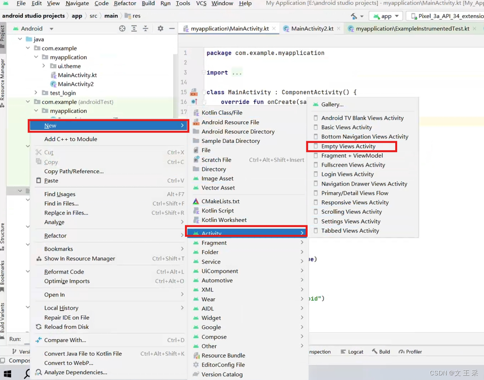This screenshot has width=484, height=380.
Task: Open the Refactor menu
Action: tap(125, 3)
